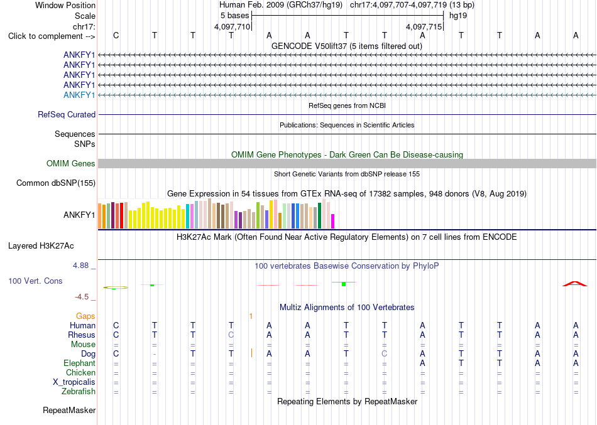Screen dimensions: 597x425
Task: Select the Elephant alignment row label
Action: point(80,363)
